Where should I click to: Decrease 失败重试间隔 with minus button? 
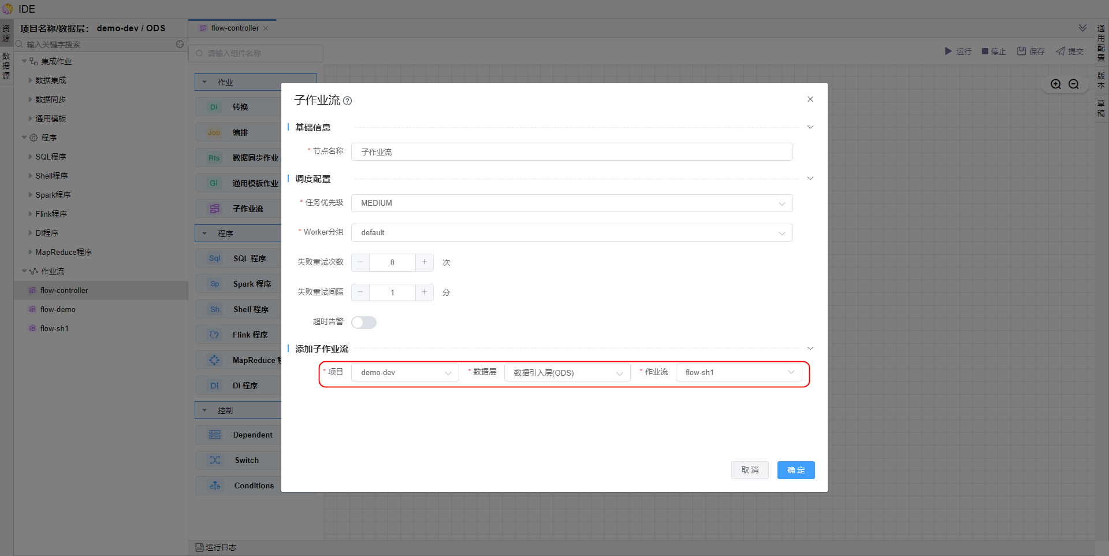click(360, 292)
